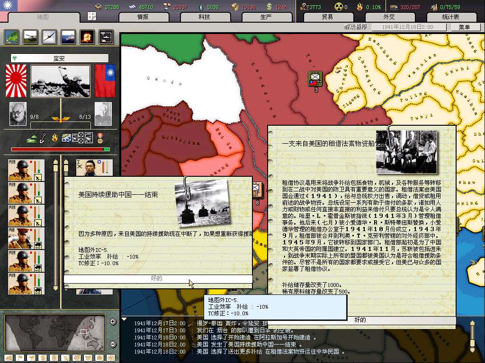
Task: Click the star-in-circle map mode button
Action: (111, 358)
